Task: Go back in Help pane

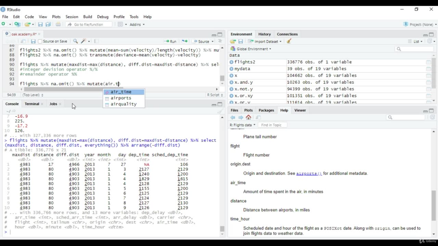Action: click(233, 117)
